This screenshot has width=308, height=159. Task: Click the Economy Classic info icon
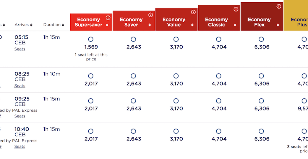[236, 9]
